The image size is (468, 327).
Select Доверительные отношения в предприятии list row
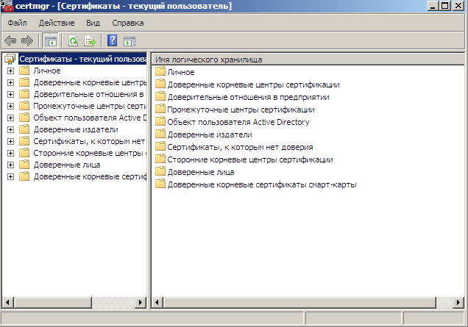(x=248, y=97)
